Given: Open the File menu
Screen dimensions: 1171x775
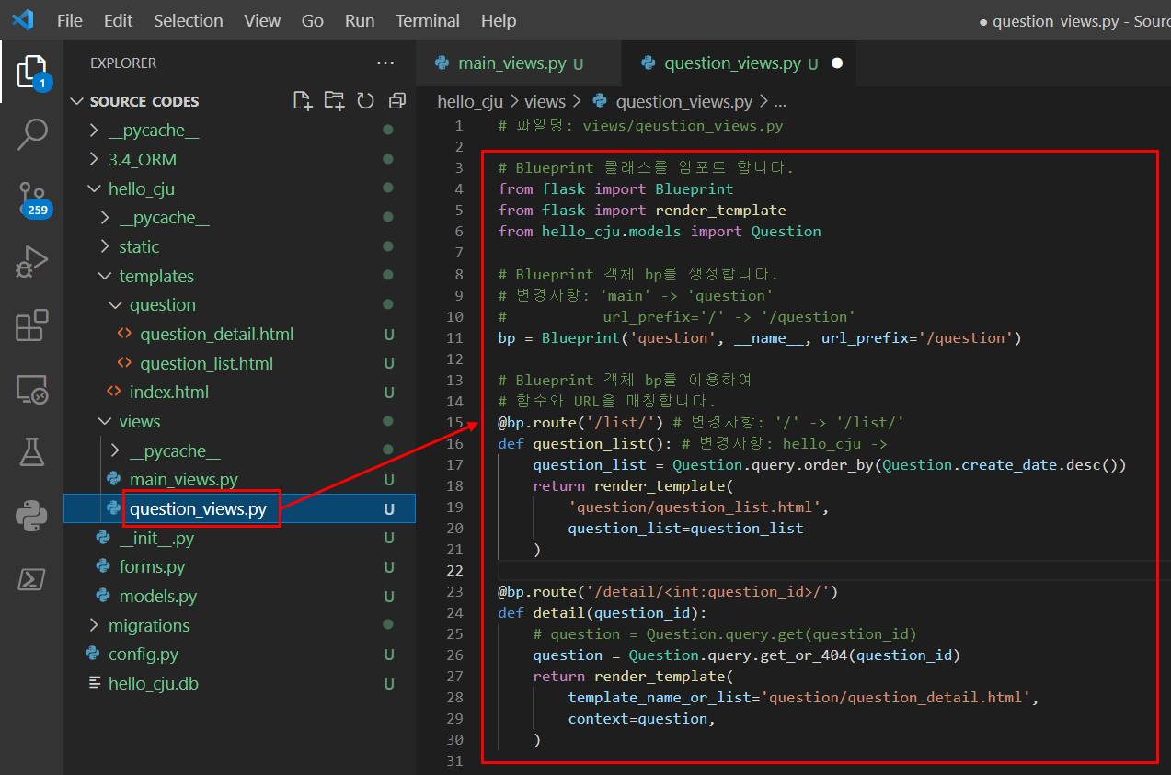Looking at the screenshot, I should [x=69, y=20].
